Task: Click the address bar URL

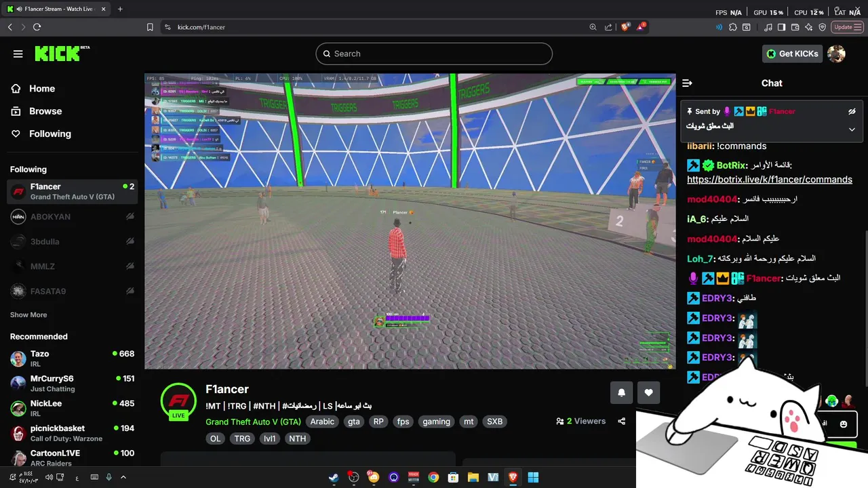Action: pos(201,27)
